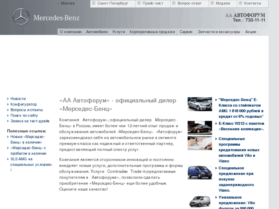Open the Модели tab
Image resolution: width=279 pixels, height=209 pixels.
[223, 3]
